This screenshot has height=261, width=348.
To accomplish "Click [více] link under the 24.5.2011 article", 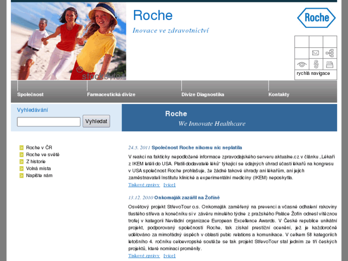I will tap(169, 185).
